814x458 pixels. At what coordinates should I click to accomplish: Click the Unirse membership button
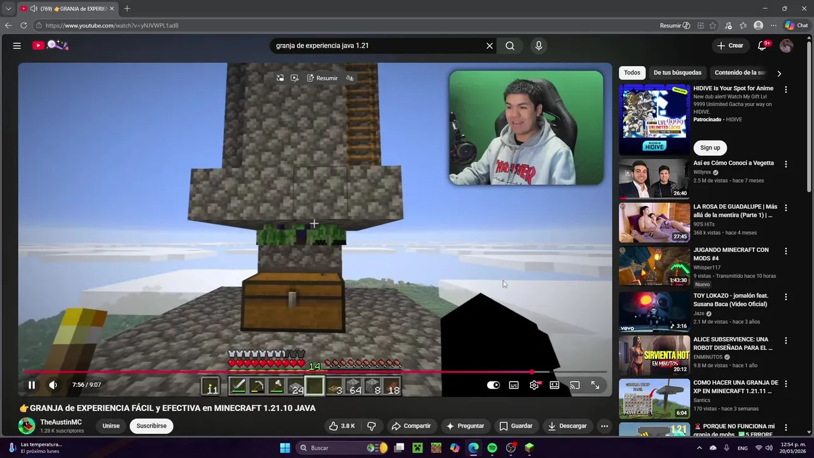coord(111,426)
